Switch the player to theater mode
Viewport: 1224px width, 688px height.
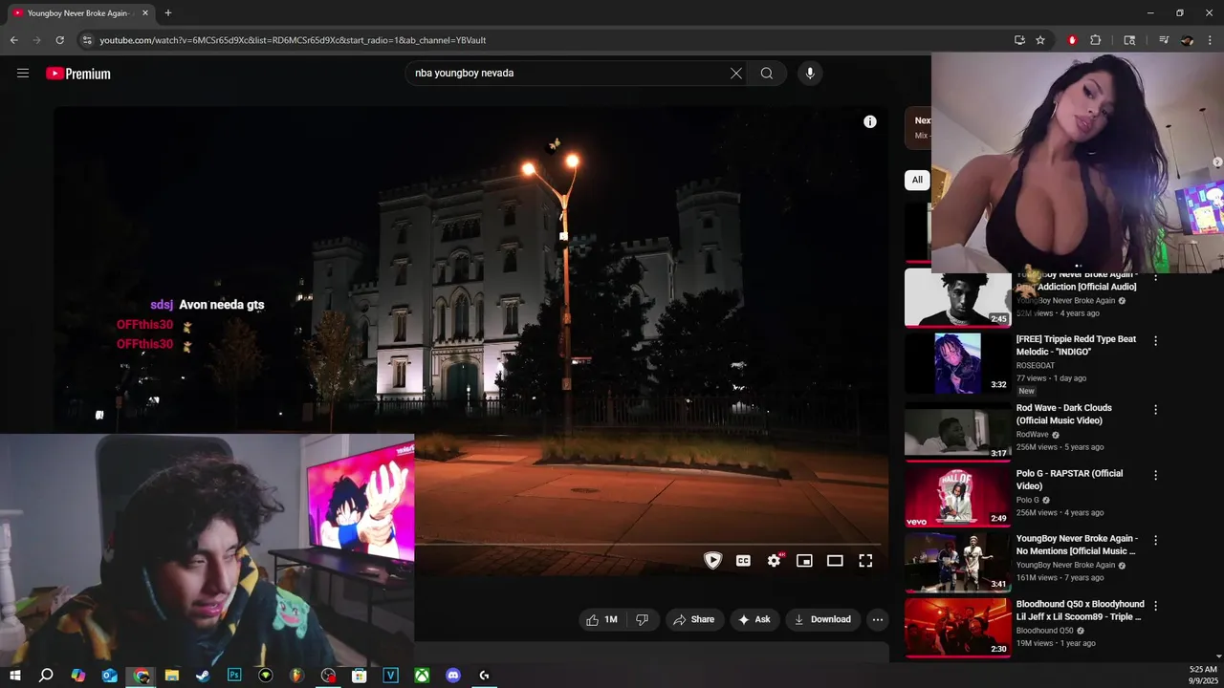click(835, 561)
